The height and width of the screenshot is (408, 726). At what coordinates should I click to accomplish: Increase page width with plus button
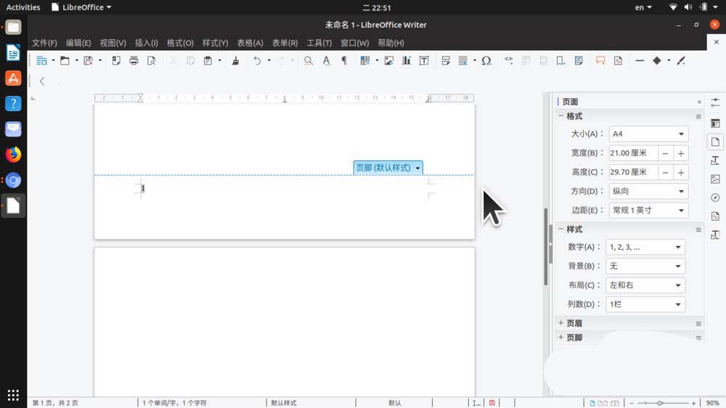[681, 153]
